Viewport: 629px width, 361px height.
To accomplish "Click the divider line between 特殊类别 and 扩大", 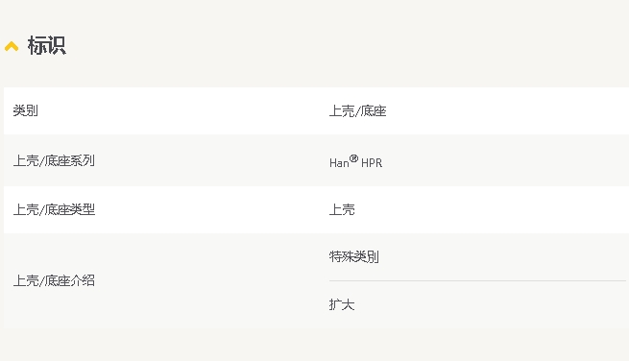I will pos(477,280).
